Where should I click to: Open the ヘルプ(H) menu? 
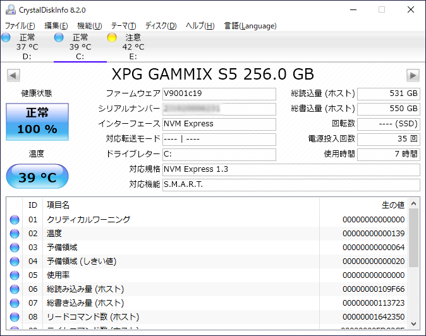click(200, 26)
